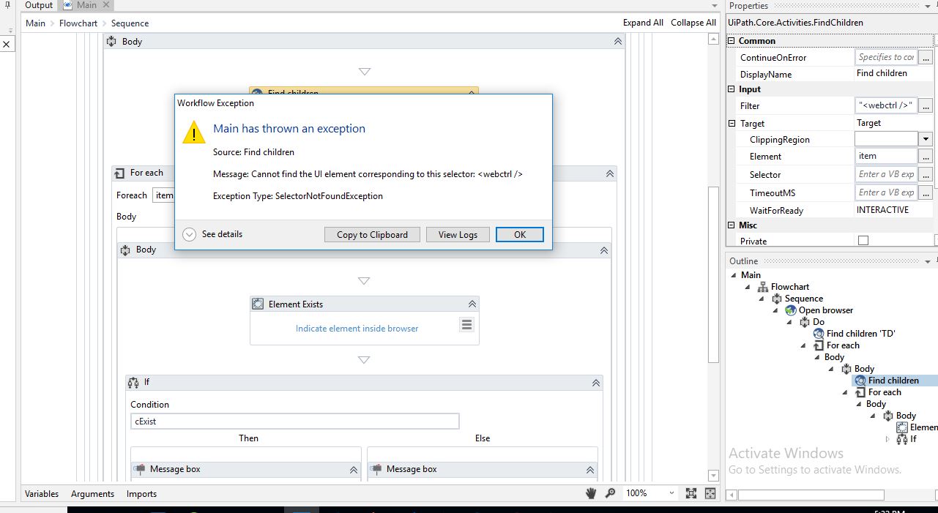Click the Filter value field
The image size is (938, 513).
(x=887, y=105)
